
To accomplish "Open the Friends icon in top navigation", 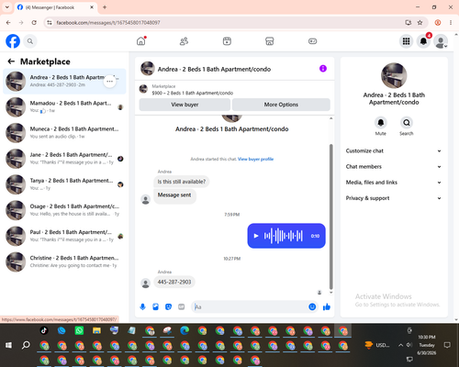I will [184, 41].
